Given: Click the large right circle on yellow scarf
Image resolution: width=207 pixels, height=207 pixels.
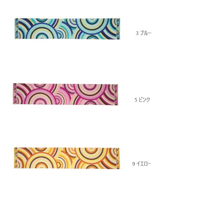Looking at the screenshot, I should click(91, 155).
